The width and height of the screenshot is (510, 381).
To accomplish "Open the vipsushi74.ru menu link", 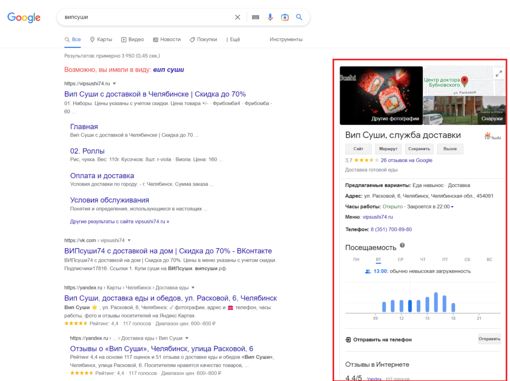I will (x=378, y=217).
